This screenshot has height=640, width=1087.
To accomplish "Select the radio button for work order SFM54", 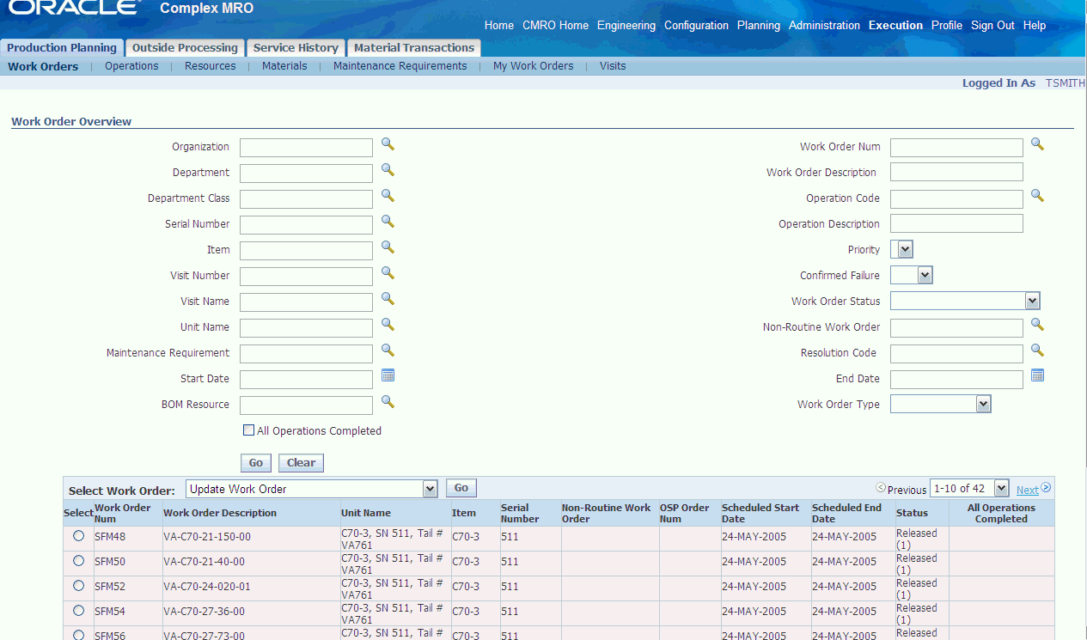I will click(78, 610).
